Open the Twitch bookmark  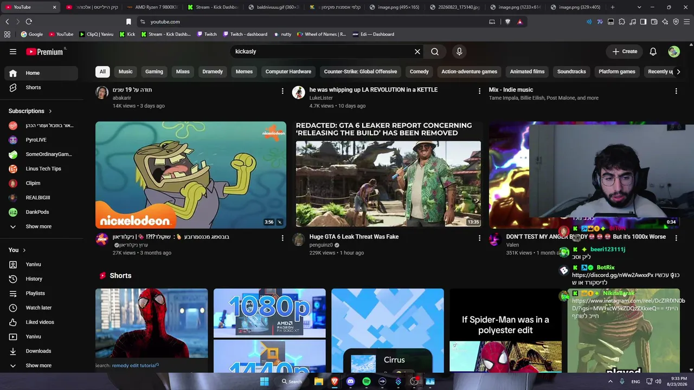(x=207, y=34)
